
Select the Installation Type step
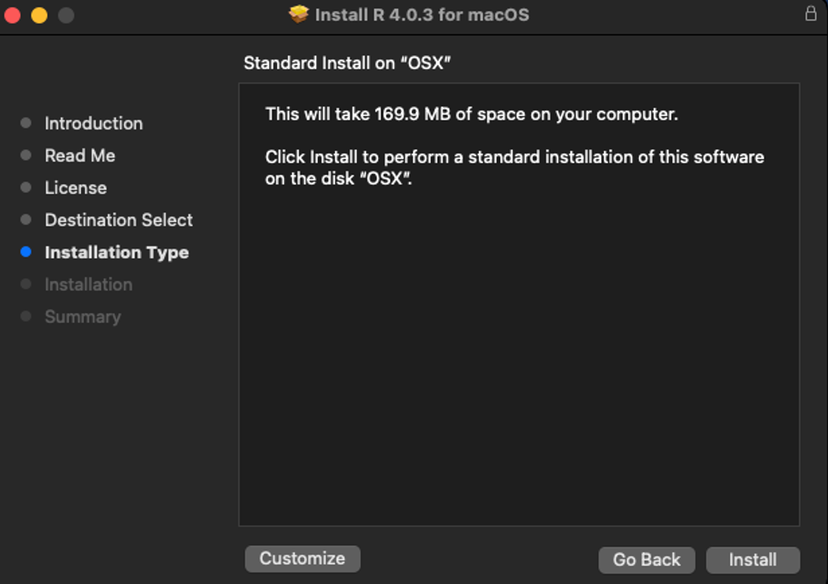(117, 252)
